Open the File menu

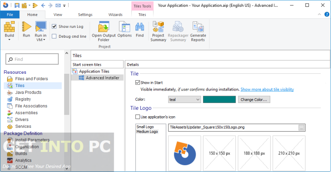(10, 15)
